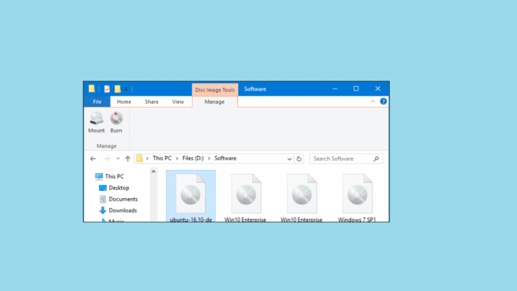The height and width of the screenshot is (291, 517).
Task: Go up one folder level
Action: pos(128,159)
